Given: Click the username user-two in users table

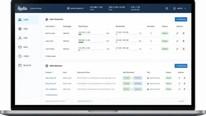Looking at the screenshot, I should [49, 41].
